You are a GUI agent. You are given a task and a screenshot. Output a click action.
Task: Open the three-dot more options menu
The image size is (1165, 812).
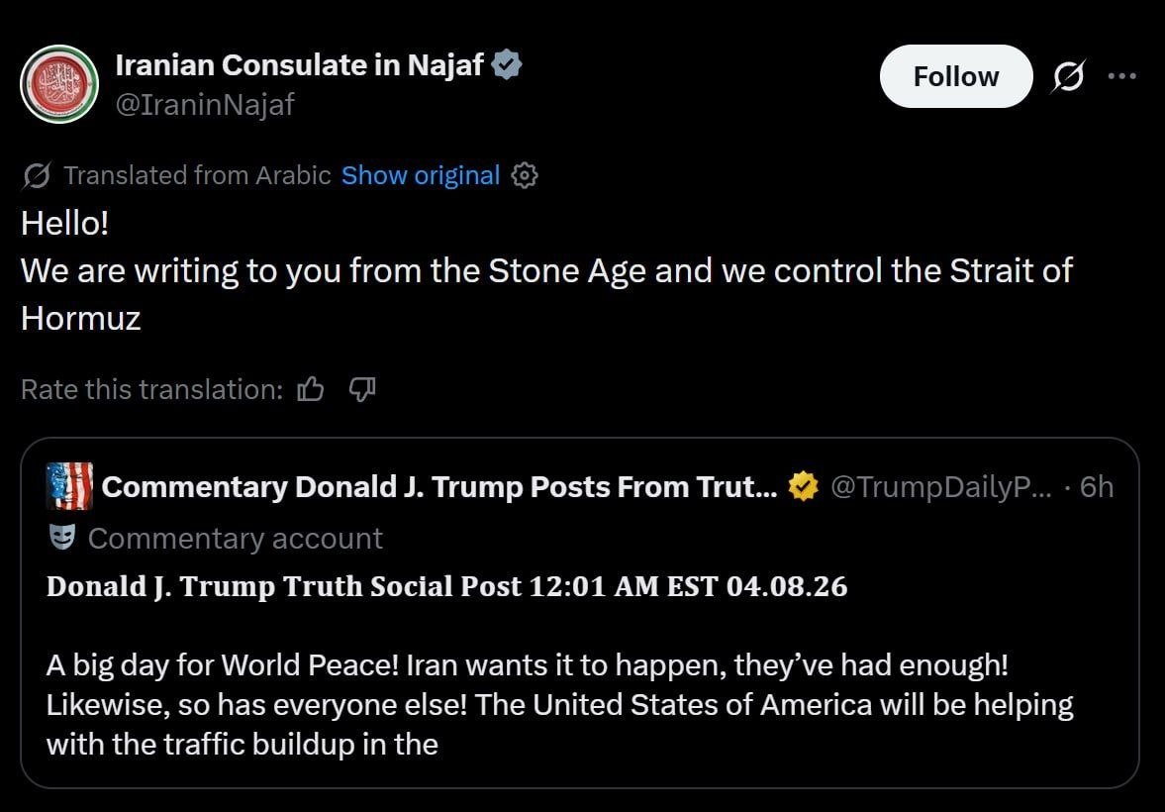[1121, 75]
